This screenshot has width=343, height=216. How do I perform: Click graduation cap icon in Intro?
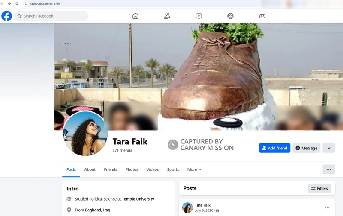[69, 199]
